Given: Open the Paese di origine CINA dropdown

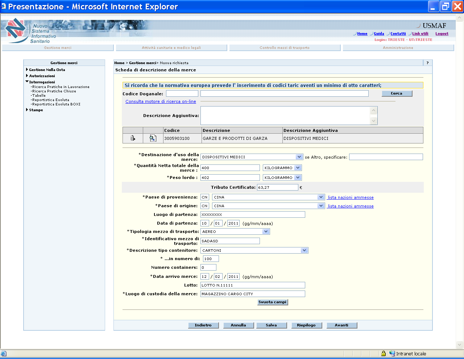Looking at the screenshot, I should click(321, 206).
